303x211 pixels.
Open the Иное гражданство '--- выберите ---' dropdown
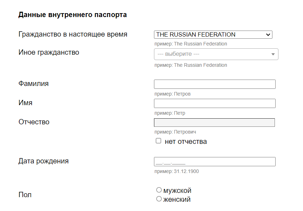(216, 54)
